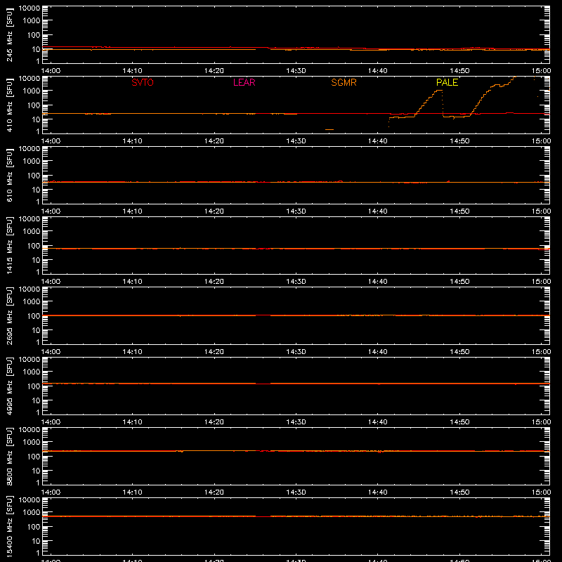Click the 10 tick on 410 MHz axis
Image resolution: width=562 pixels, height=562 pixels.
tap(37, 119)
